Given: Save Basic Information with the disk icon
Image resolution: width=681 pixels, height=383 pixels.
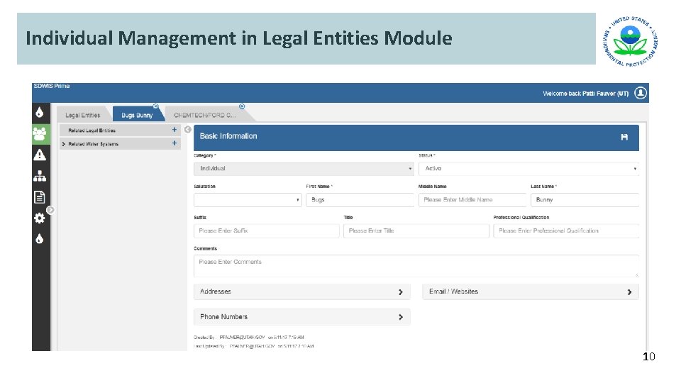Looking at the screenshot, I should click(x=624, y=137).
